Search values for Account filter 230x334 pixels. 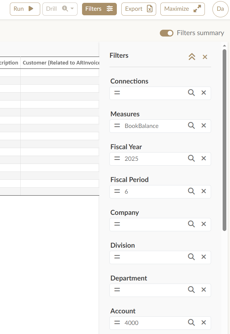coord(191,322)
